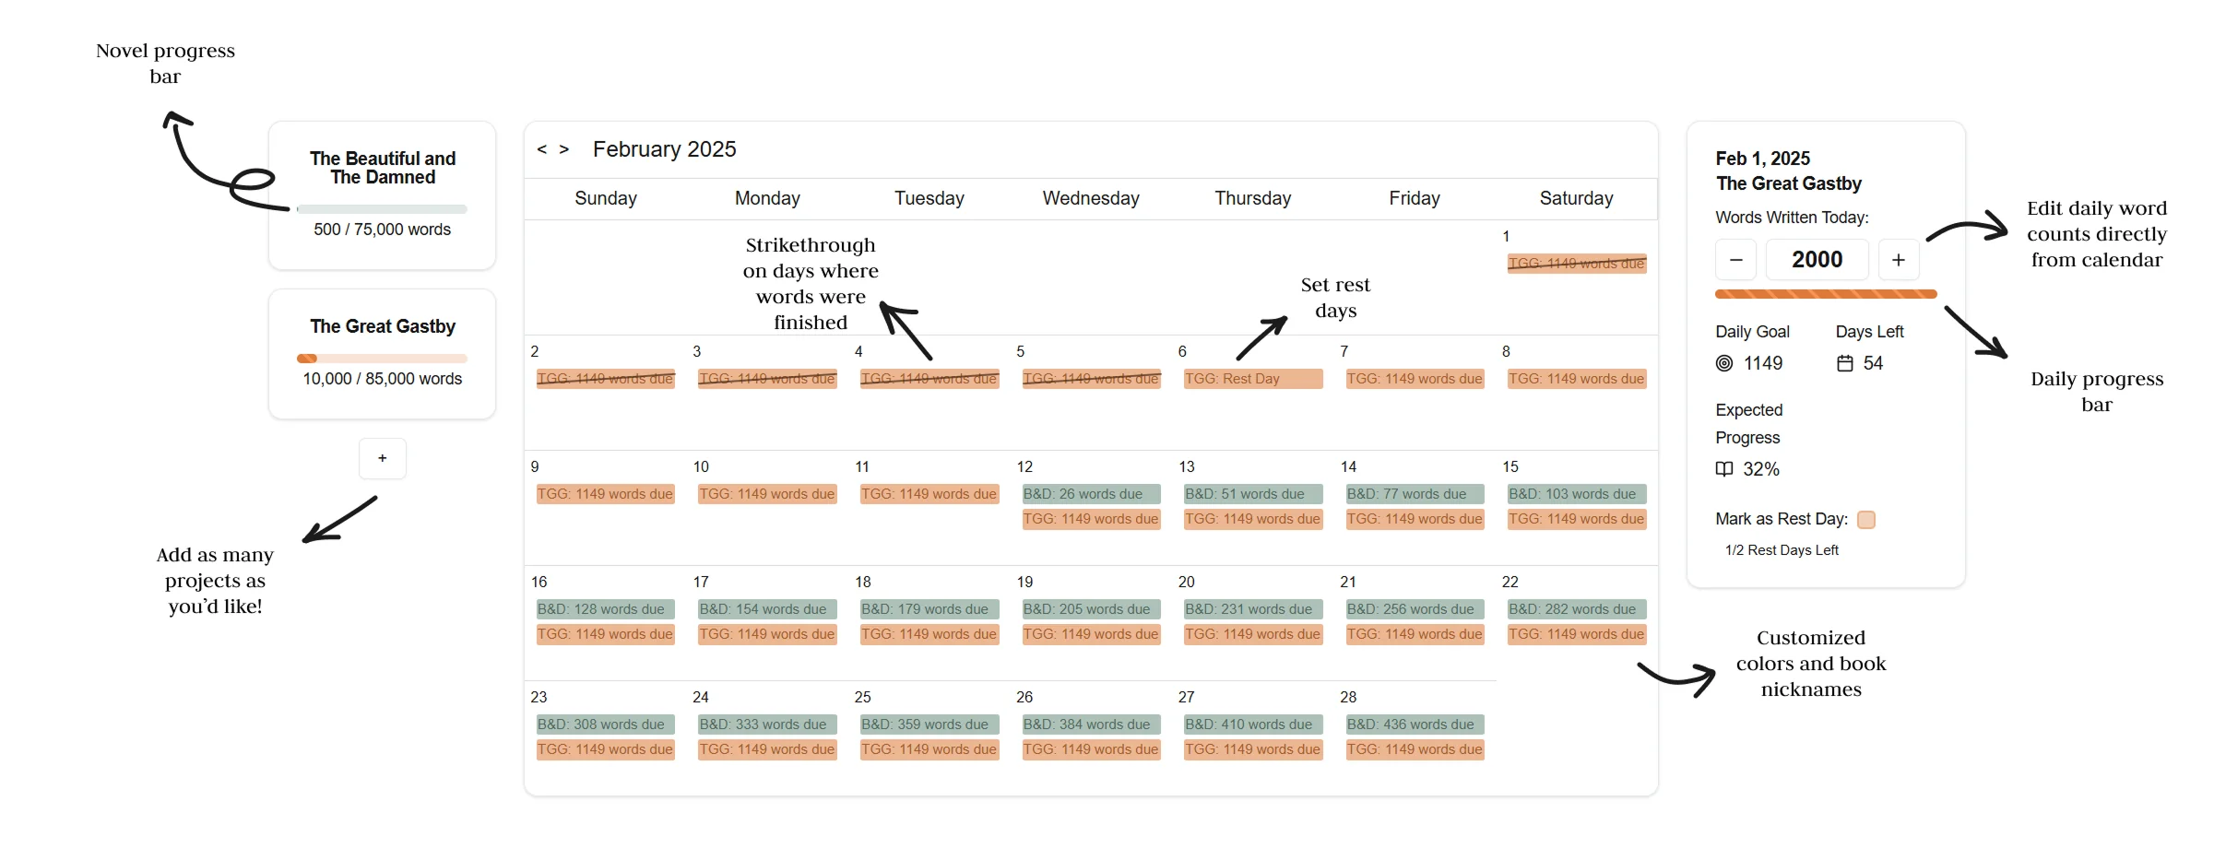Click the Days Left calendar icon
Image resolution: width=2214 pixels, height=860 pixels.
click(1843, 363)
